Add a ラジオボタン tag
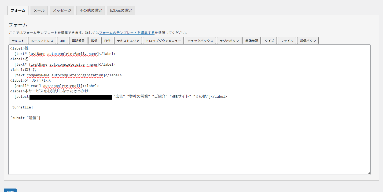The image size is (383, 192). click(229, 41)
